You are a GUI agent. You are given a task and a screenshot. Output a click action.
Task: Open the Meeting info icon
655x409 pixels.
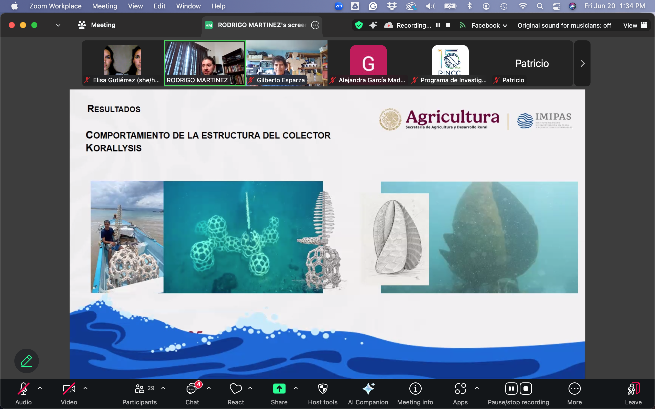(415, 389)
